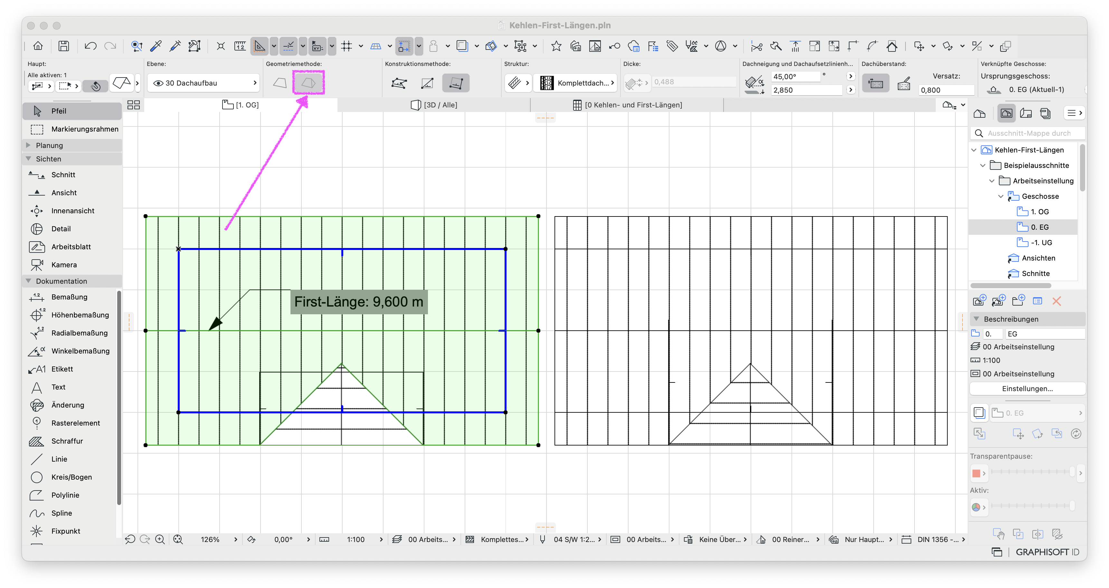Image resolution: width=1109 pixels, height=588 pixels.
Task: Toggle the eye visibility of layer 30 Dachaufbau
Action: point(158,83)
